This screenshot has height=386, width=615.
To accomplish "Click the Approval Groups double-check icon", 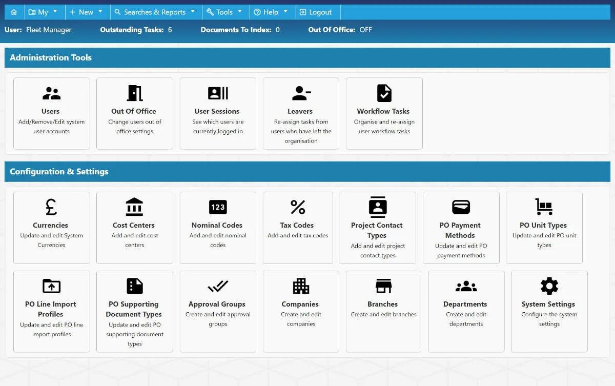I will [x=218, y=286].
